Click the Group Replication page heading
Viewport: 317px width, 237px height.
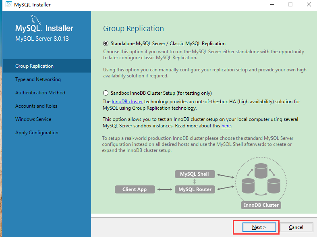133,29
